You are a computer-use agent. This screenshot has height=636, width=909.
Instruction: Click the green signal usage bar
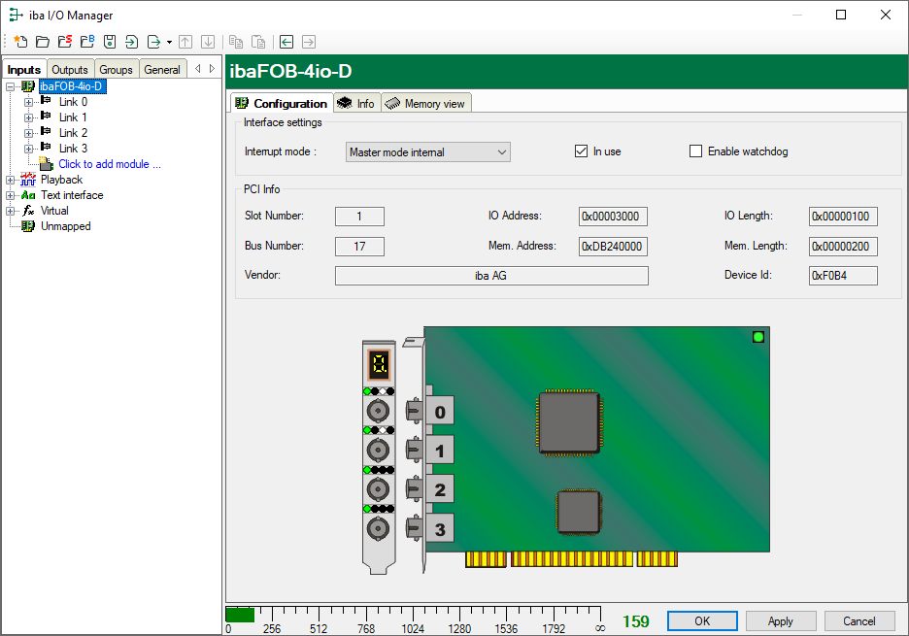click(240, 615)
